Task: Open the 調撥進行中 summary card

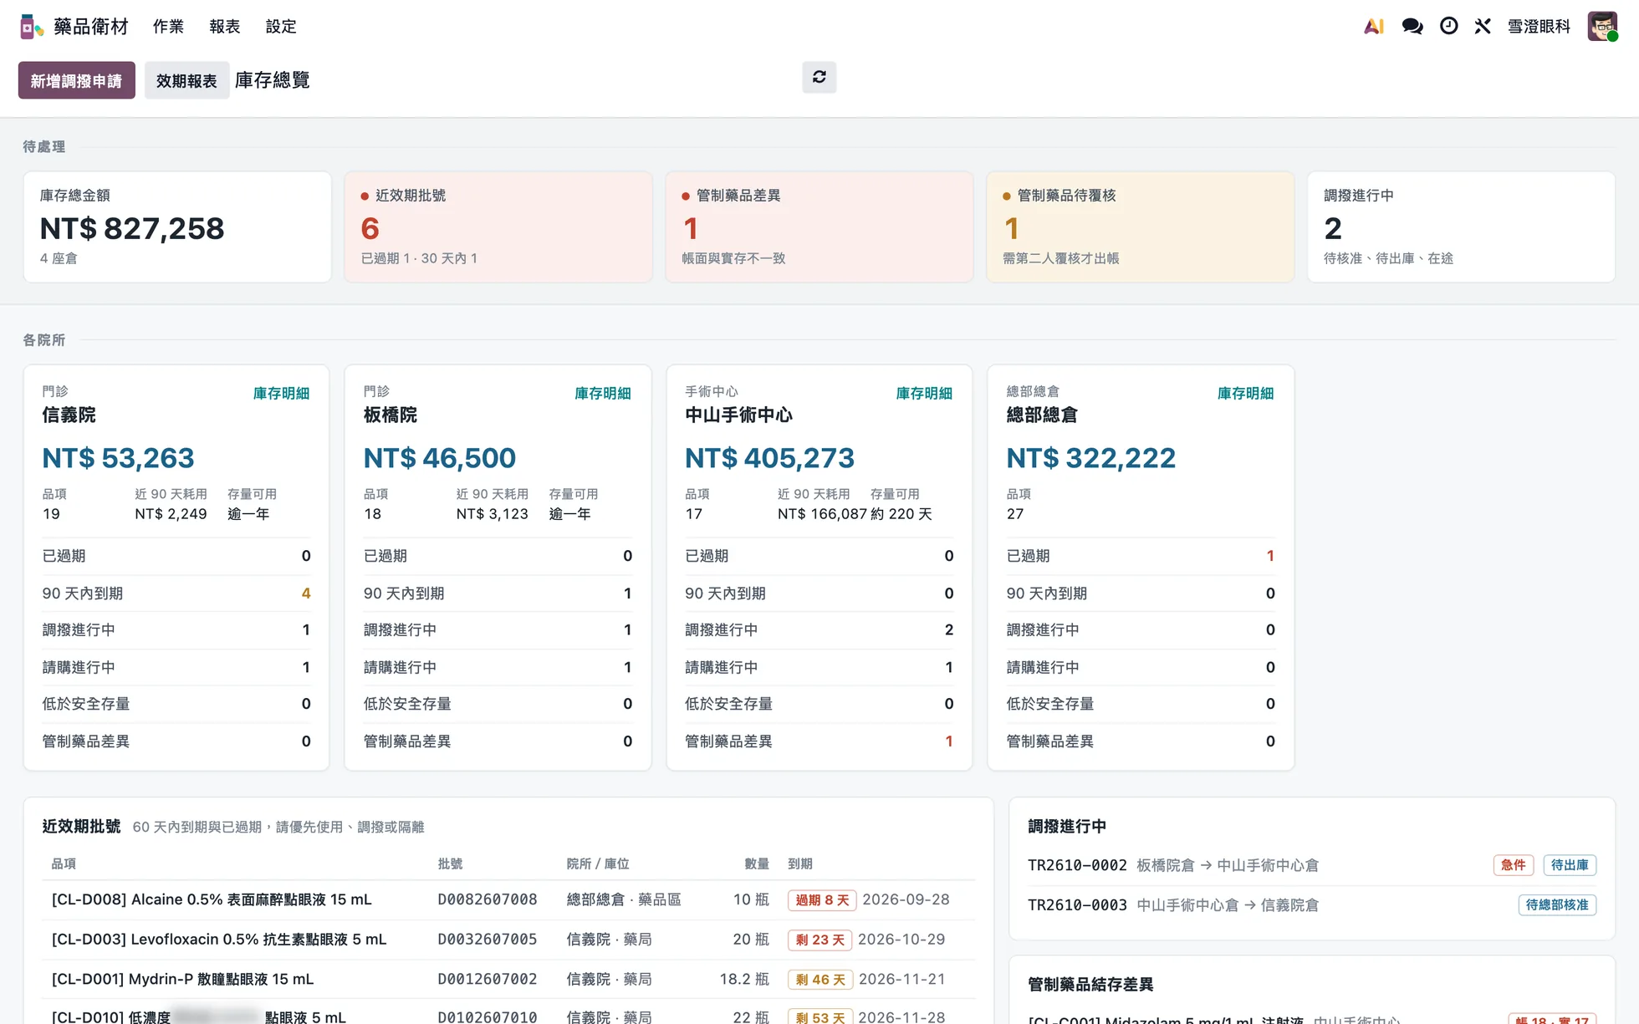Action: (1462, 227)
